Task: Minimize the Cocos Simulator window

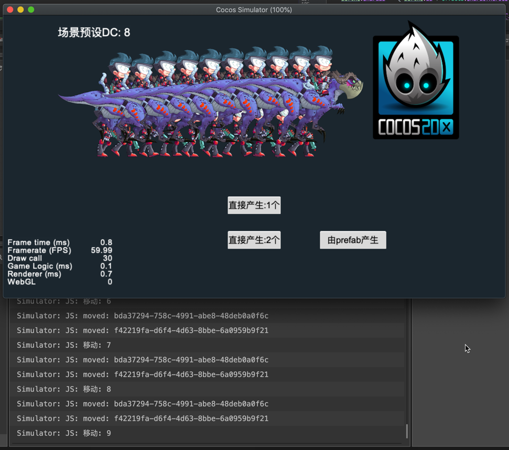Action: [x=20, y=10]
